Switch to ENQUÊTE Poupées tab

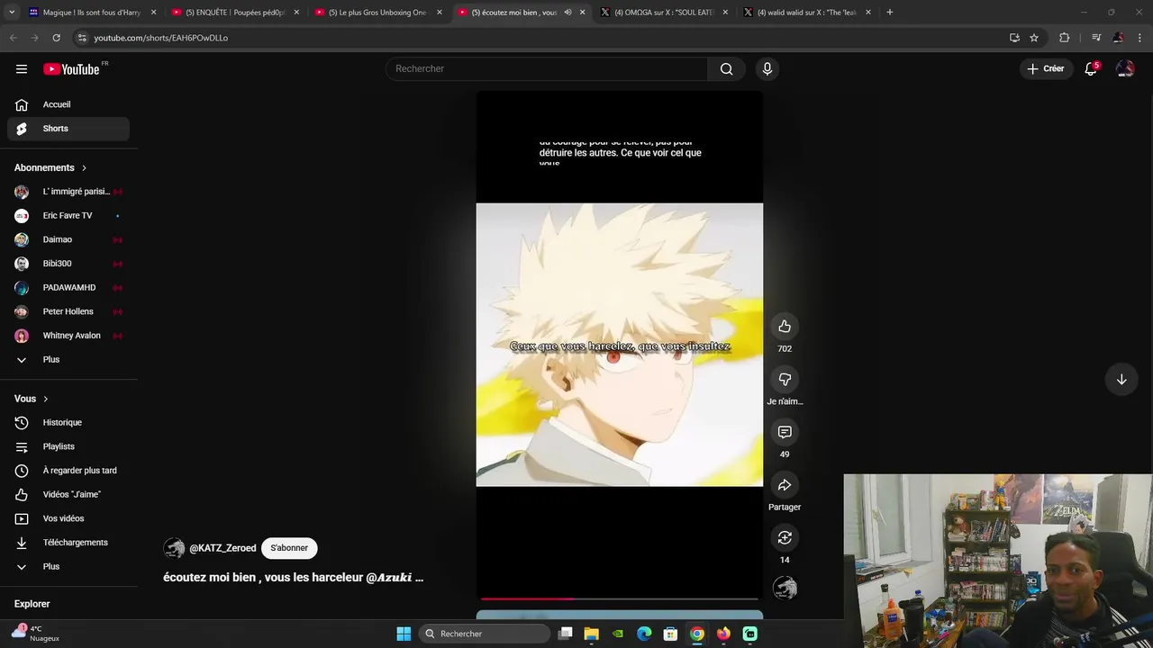point(234,13)
